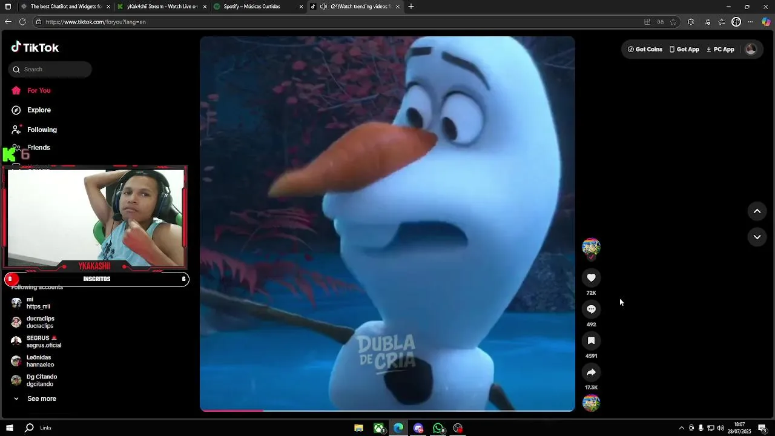Open the translate page icon
775x436 pixels.
[x=661, y=22]
